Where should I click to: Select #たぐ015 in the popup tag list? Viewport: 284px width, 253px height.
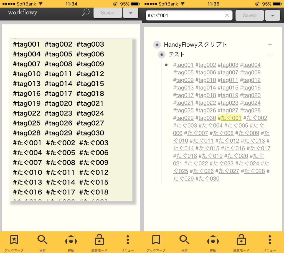[94, 182]
